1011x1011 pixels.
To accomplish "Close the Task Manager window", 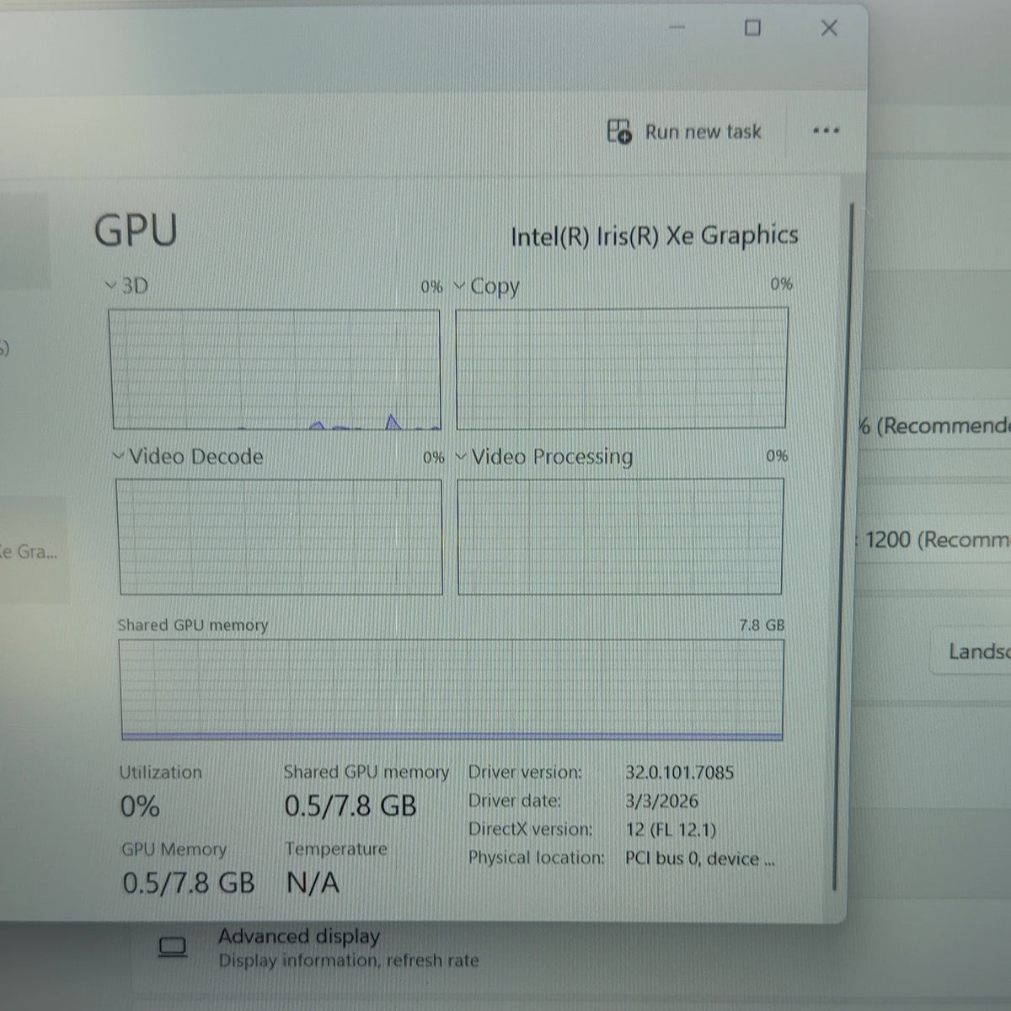I will coord(829,28).
